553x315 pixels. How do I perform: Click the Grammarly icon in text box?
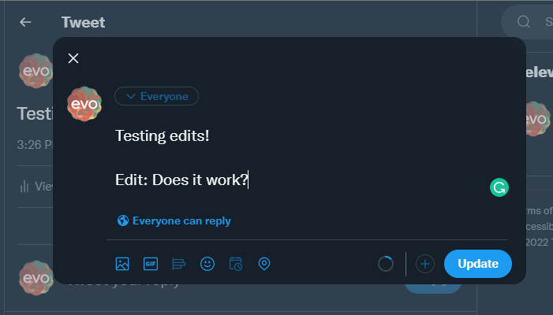click(x=499, y=187)
